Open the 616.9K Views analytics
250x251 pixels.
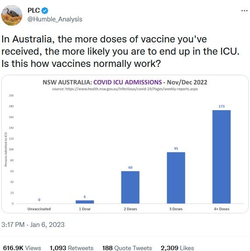[22, 248]
